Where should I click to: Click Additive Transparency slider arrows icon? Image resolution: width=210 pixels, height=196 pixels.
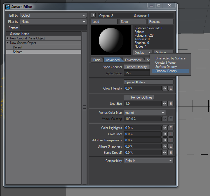165,140
